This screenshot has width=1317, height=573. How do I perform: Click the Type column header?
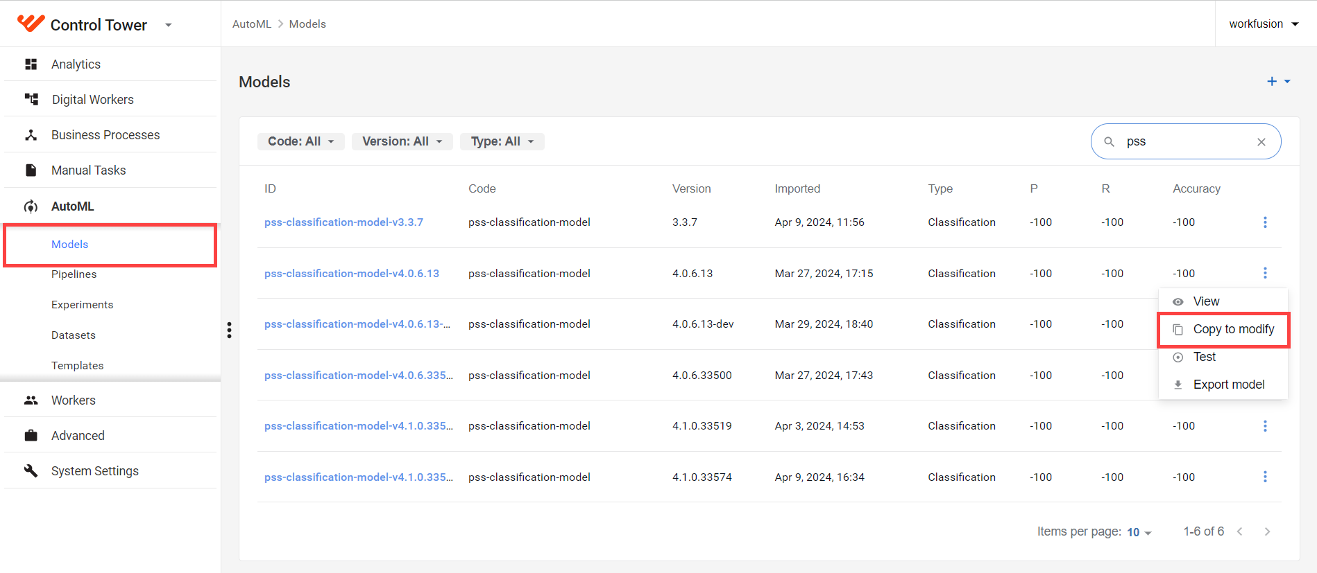coord(940,188)
